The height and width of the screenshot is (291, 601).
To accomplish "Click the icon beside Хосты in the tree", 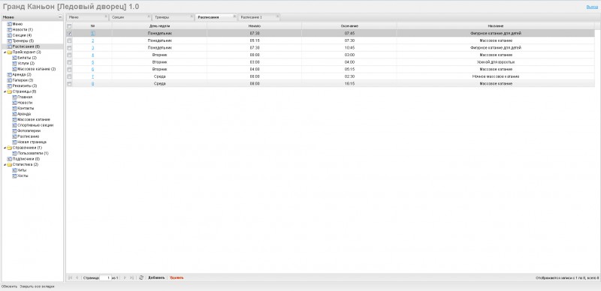I will 14,175.
